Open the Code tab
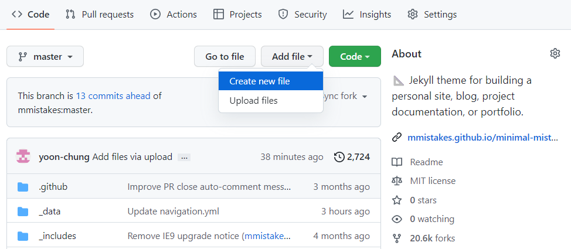Screen dimensions: 571x249 click(30, 15)
